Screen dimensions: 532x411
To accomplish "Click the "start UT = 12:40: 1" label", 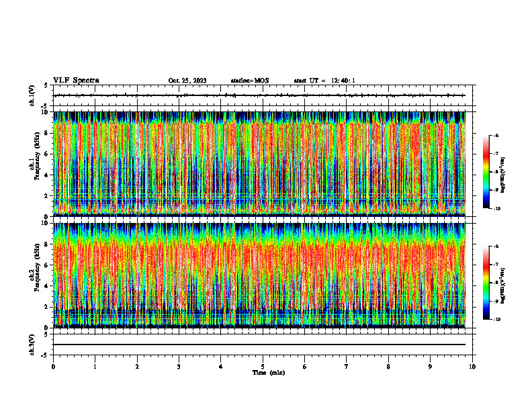I will click(x=324, y=81).
